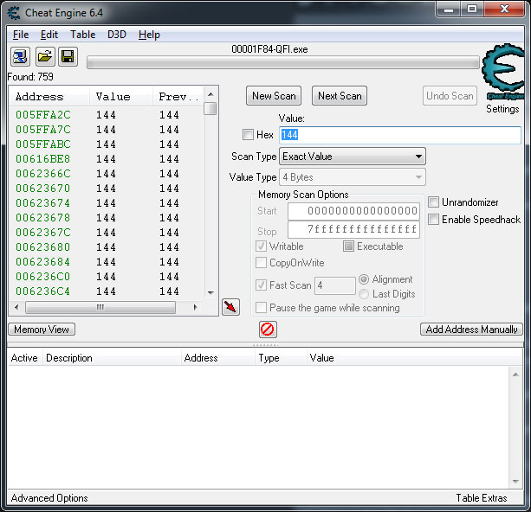Viewport: 531px width, 512px height.
Task: Click the scan progress bar
Action: 283,62
